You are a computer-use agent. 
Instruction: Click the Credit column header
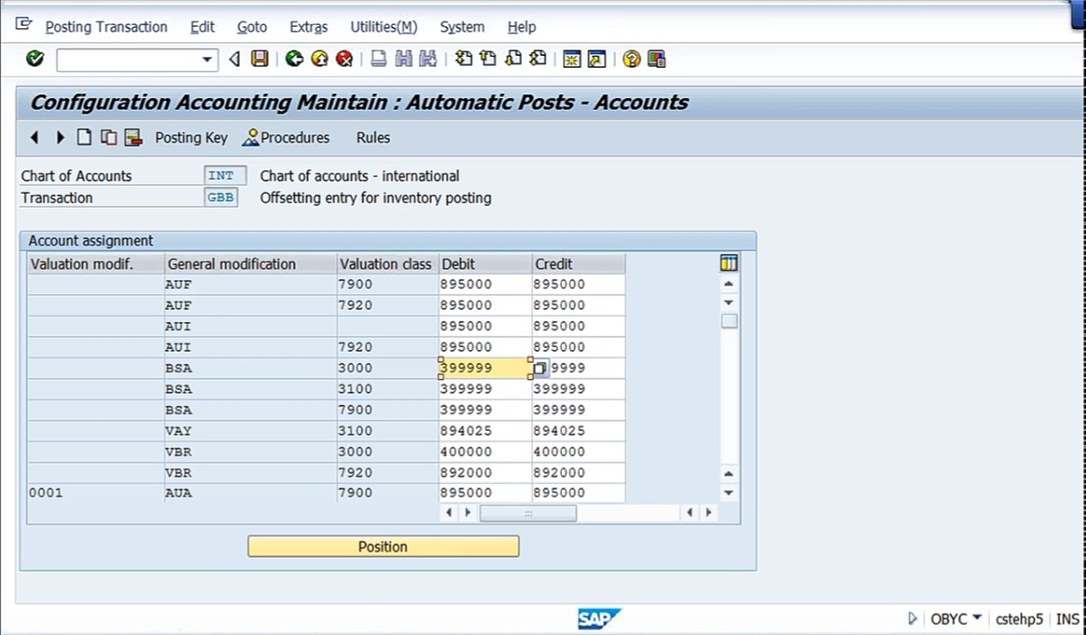pos(578,263)
